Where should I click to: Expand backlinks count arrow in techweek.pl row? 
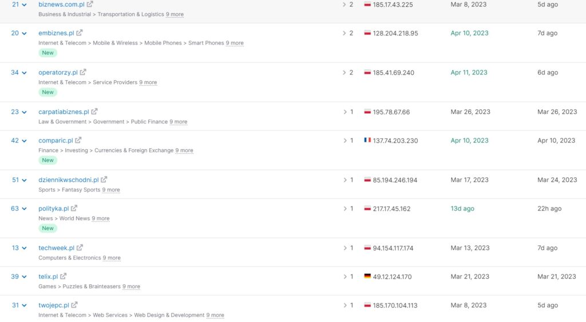(345, 248)
